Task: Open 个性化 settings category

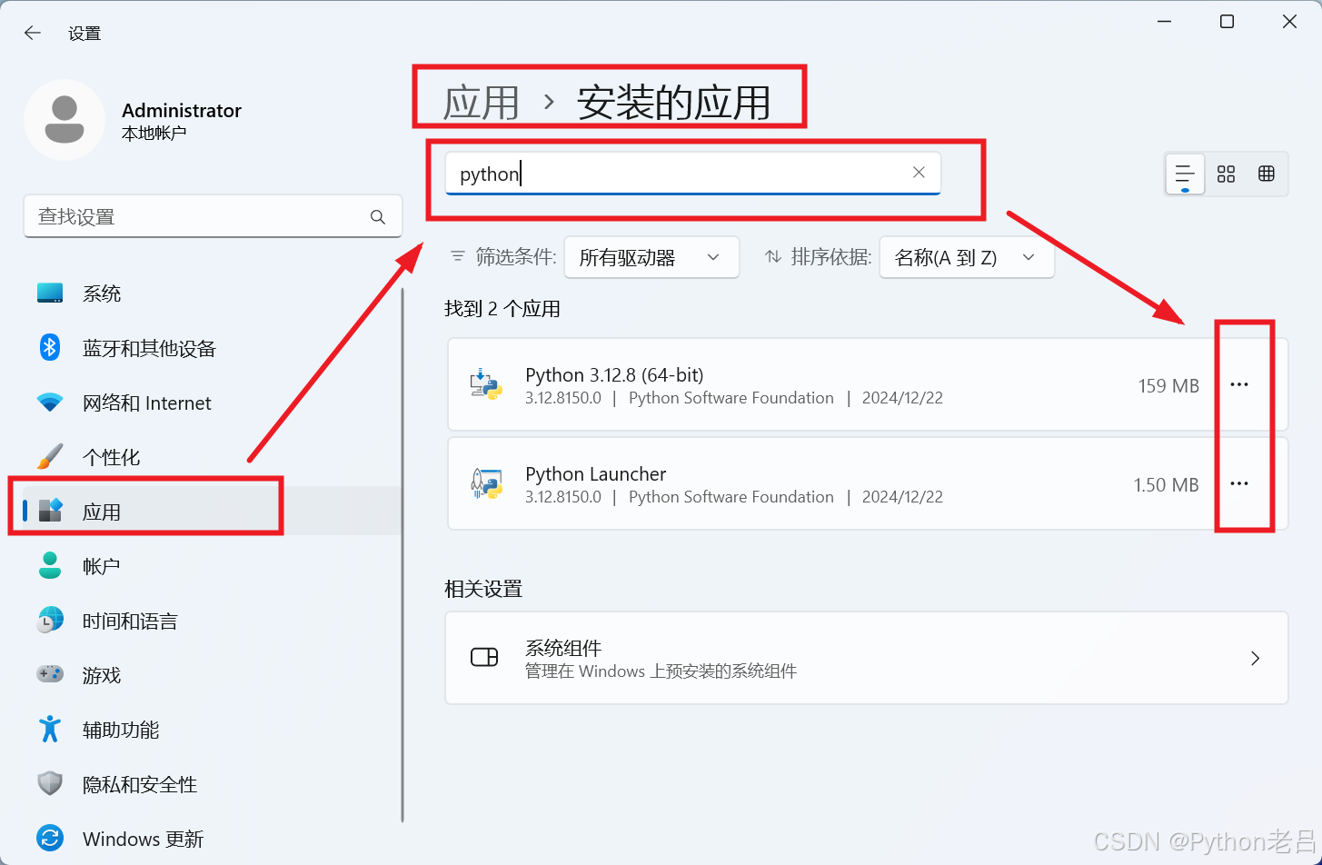Action: (213, 457)
